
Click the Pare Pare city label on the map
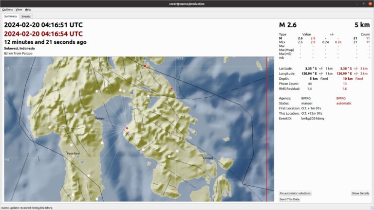(73, 154)
